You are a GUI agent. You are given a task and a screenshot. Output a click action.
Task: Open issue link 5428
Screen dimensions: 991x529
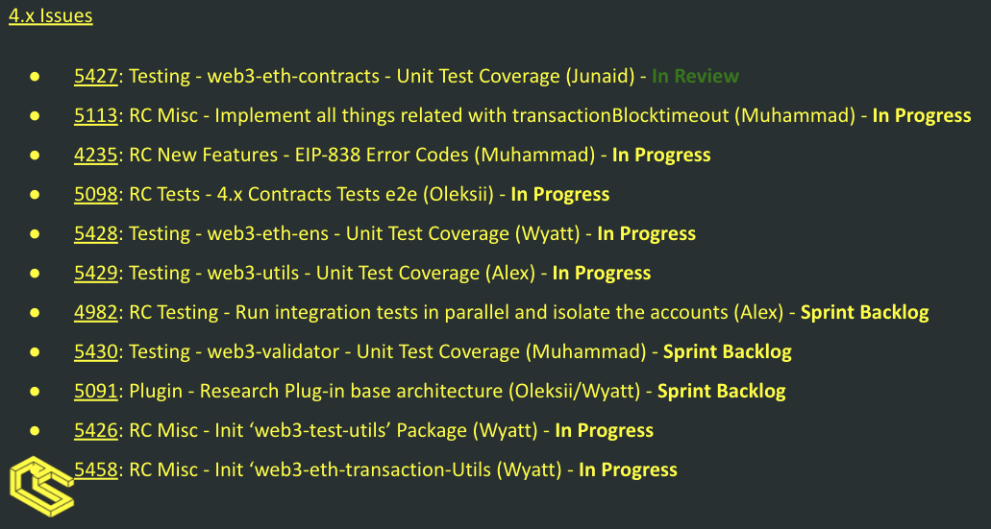(96, 233)
